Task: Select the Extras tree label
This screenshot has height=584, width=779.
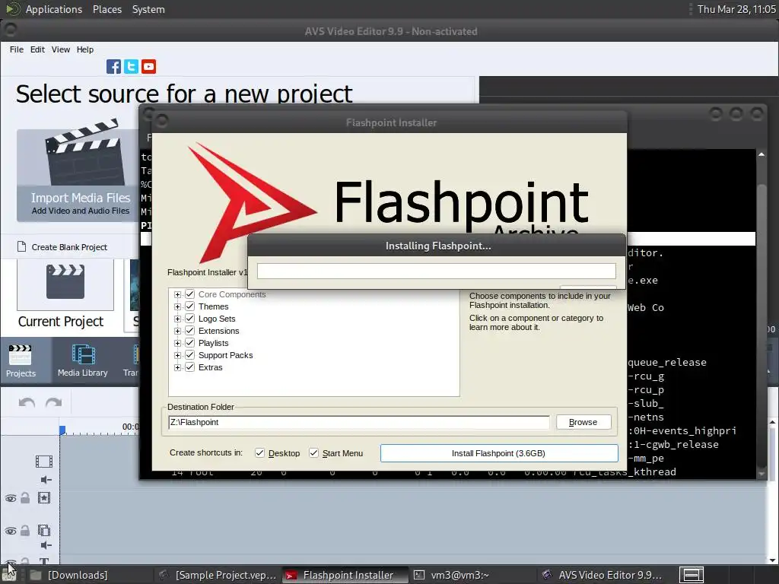Action: (x=210, y=367)
